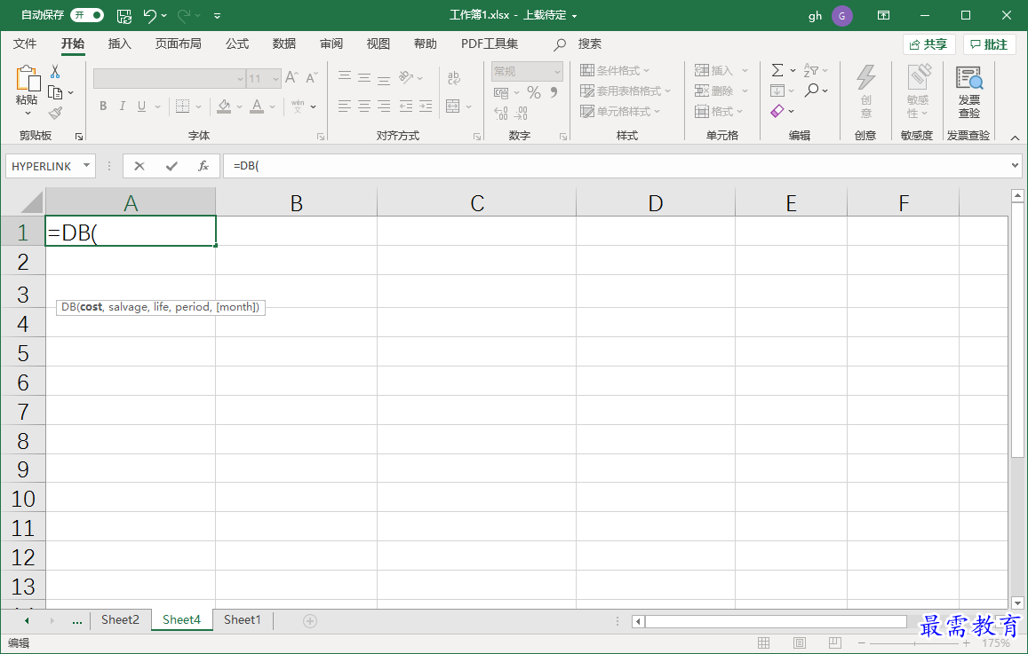Screen dimensions: 1028x654
Task: Open the 单元格样式 cell styles dropdown
Action: 620,111
